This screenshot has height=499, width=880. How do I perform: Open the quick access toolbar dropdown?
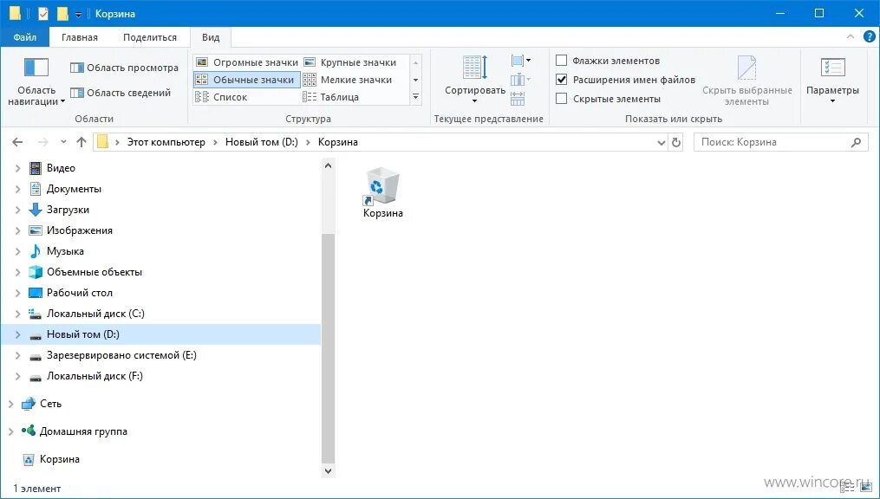(x=77, y=13)
